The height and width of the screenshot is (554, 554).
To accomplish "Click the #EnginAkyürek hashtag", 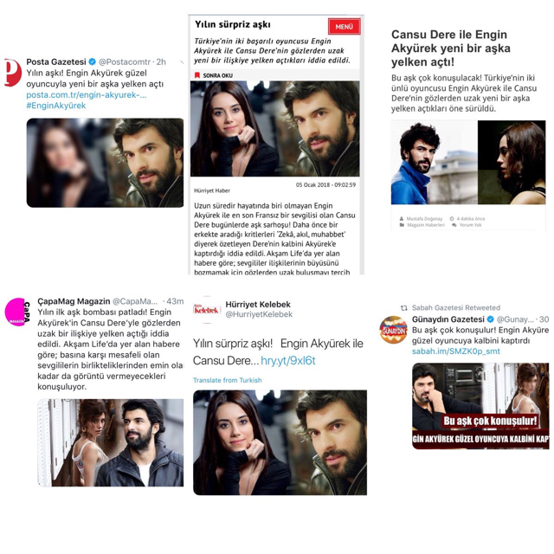I will (x=55, y=106).
